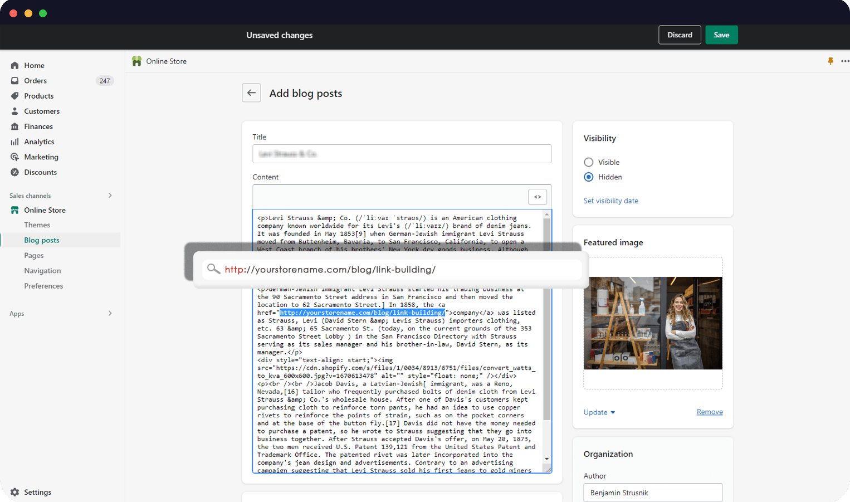Screen dimensions: 850x502
Task: Click the Discounts badge icon
Action: point(15,172)
